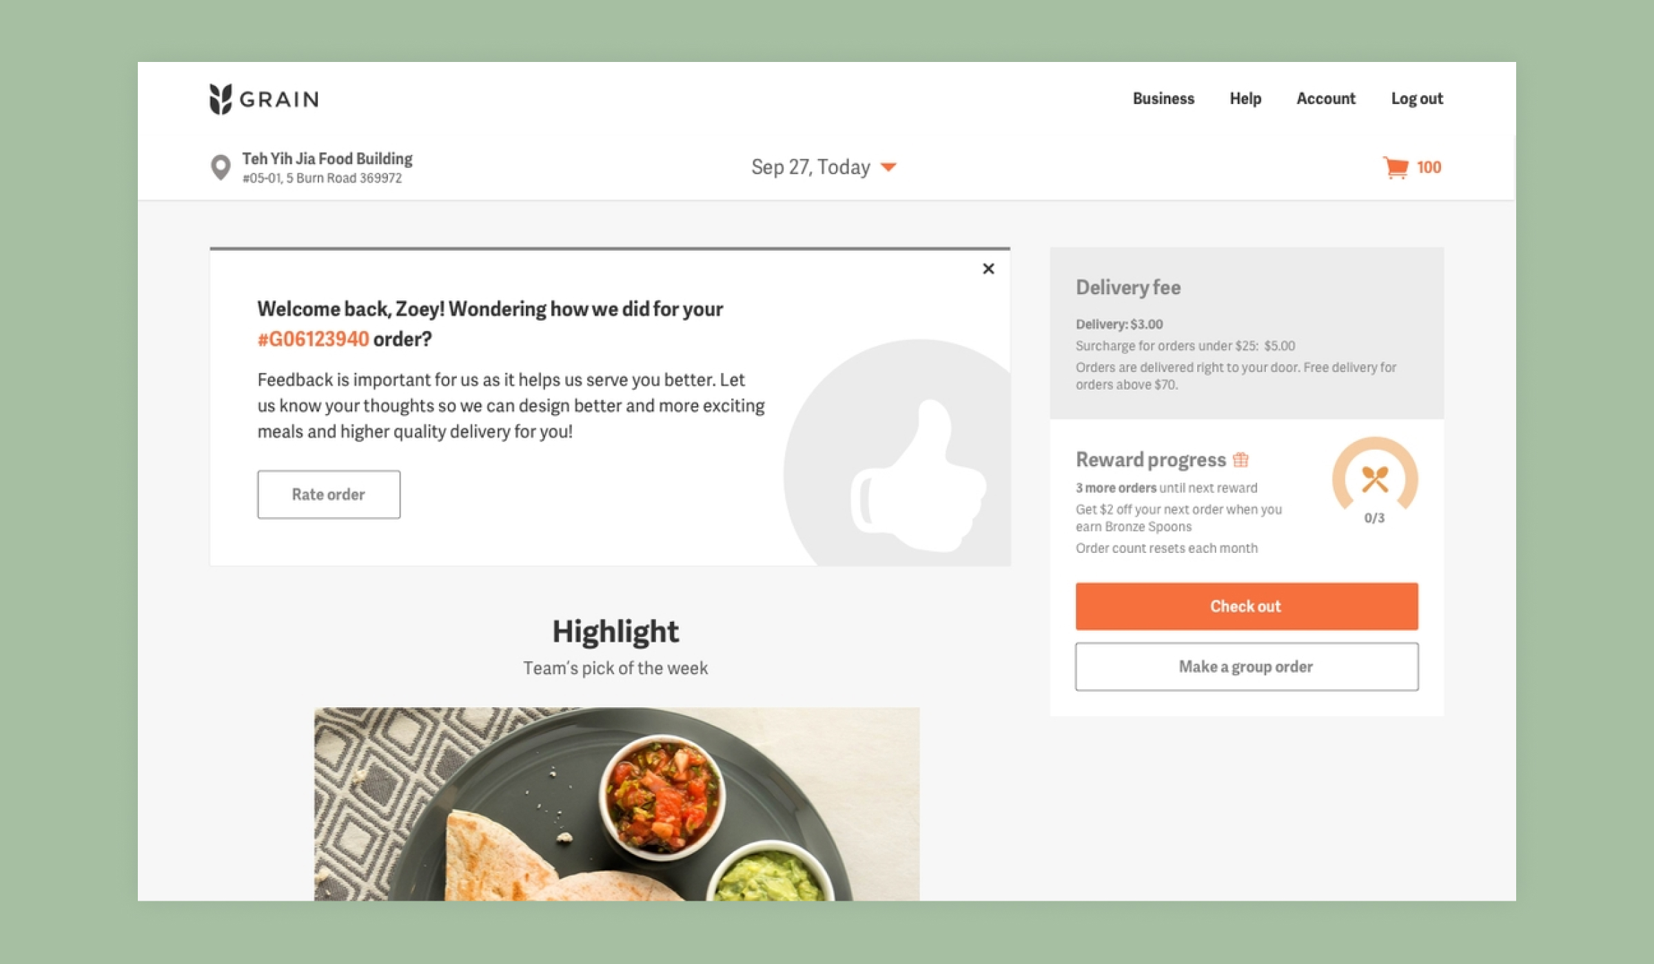This screenshot has width=1654, height=964.
Task: Open order link #G06123940
Action: click(313, 339)
